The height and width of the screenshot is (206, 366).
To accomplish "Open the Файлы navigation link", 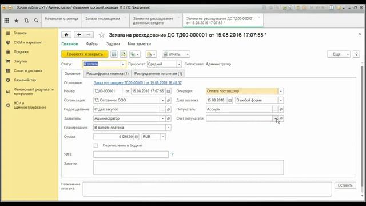I will pyautogui.click(x=92, y=44).
